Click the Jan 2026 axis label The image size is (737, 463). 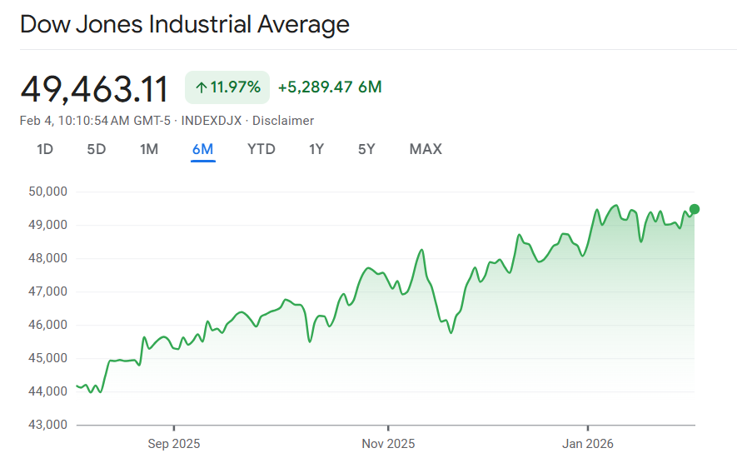pos(588,442)
